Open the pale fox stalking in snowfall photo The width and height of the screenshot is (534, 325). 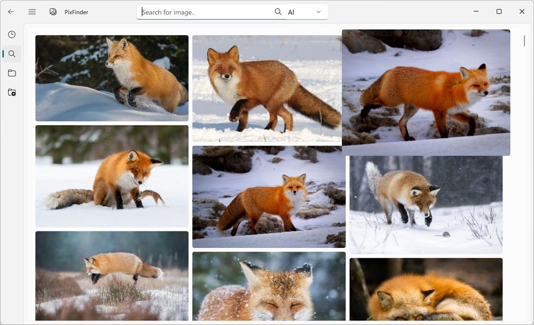click(x=426, y=205)
